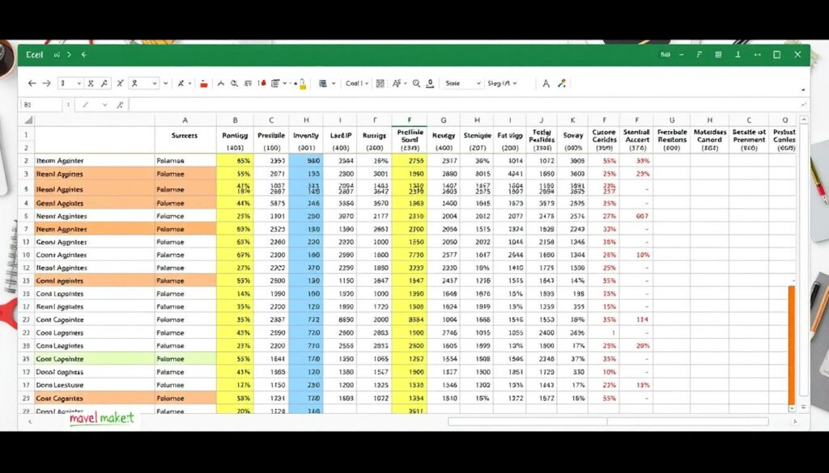Viewport: 829px width, 473px height.
Task: Select the cell with value 4941
Action: pyautogui.click(x=510, y=174)
